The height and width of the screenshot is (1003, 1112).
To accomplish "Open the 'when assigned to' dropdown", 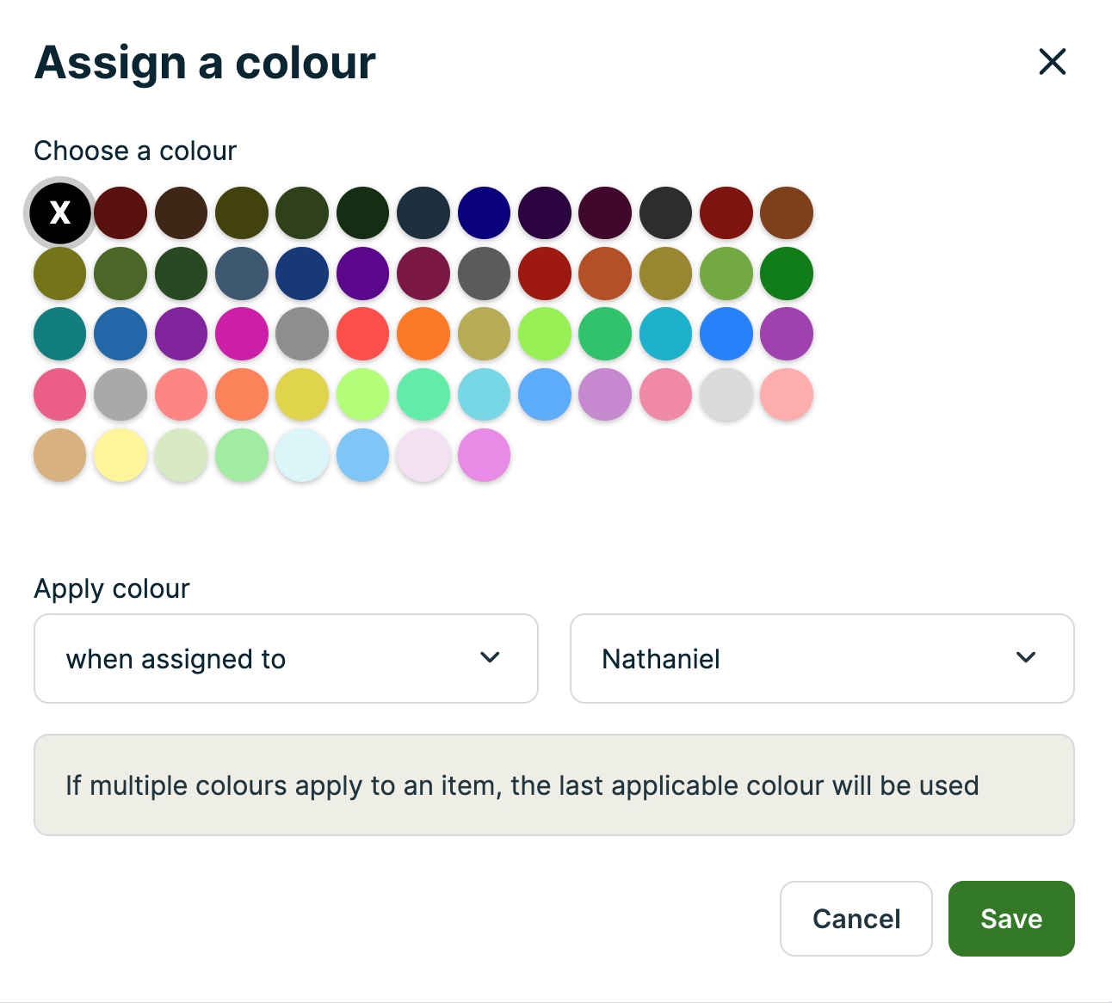I will [286, 658].
